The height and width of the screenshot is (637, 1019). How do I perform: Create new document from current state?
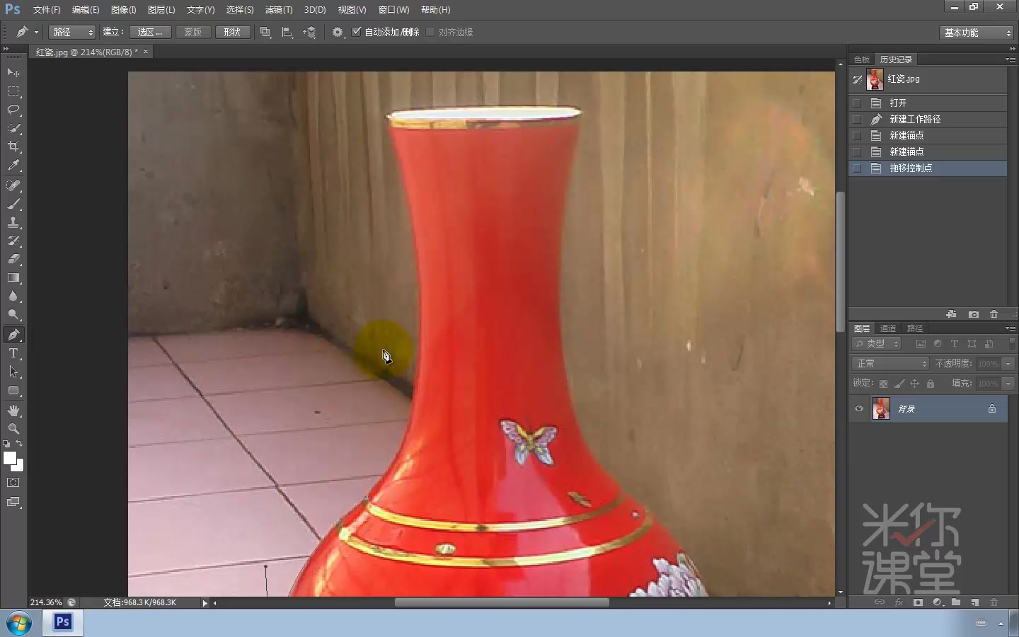951,314
